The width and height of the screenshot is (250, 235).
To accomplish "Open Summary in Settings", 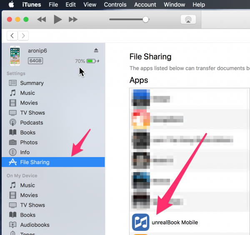I will click(x=53, y=83).
